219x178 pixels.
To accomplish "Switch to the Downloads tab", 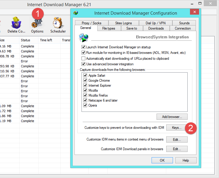I will coord(156,28).
